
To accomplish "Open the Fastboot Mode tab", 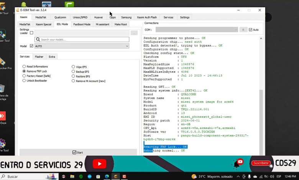I will [82, 24].
